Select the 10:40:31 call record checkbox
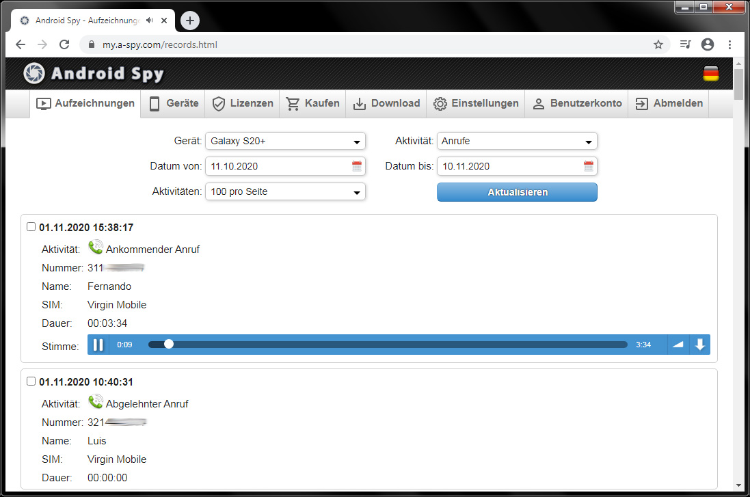The width and height of the screenshot is (750, 497). click(31, 381)
